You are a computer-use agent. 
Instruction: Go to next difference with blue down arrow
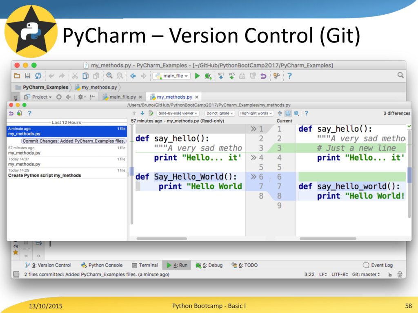pyautogui.click(x=142, y=113)
